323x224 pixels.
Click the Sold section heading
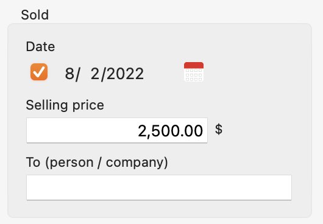tap(35, 15)
